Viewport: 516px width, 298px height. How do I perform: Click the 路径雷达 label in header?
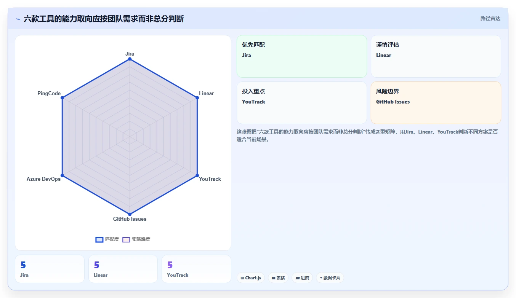[490, 18]
